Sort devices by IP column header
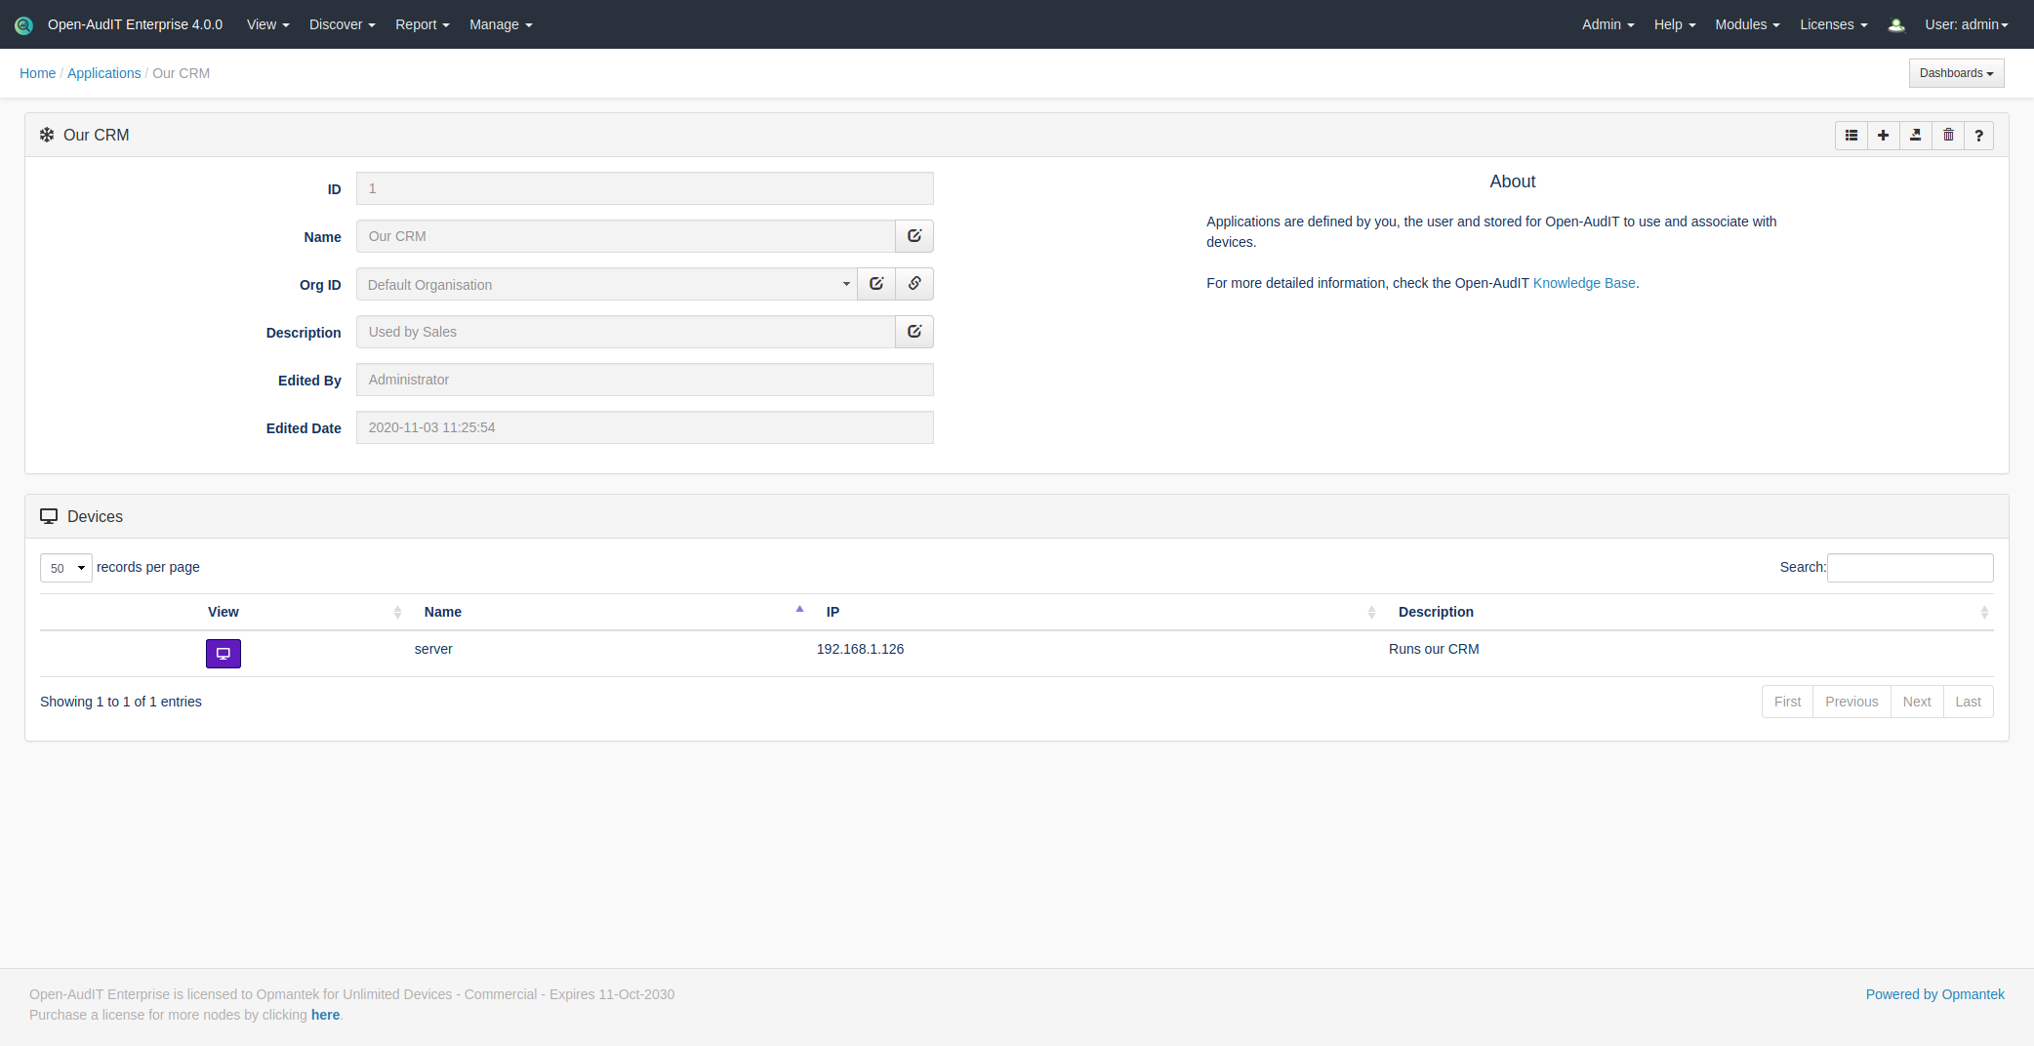 (x=833, y=612)
